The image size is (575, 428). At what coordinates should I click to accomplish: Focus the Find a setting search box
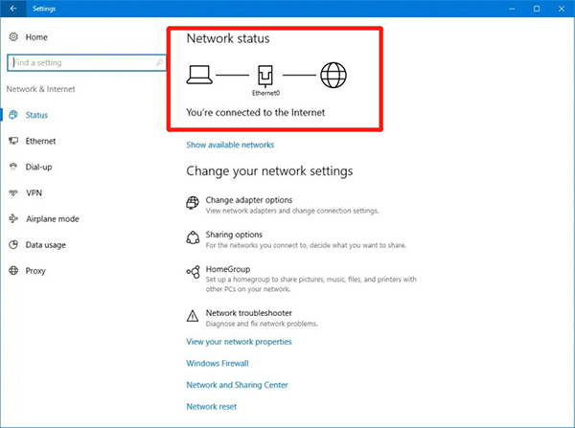(86, 62)
